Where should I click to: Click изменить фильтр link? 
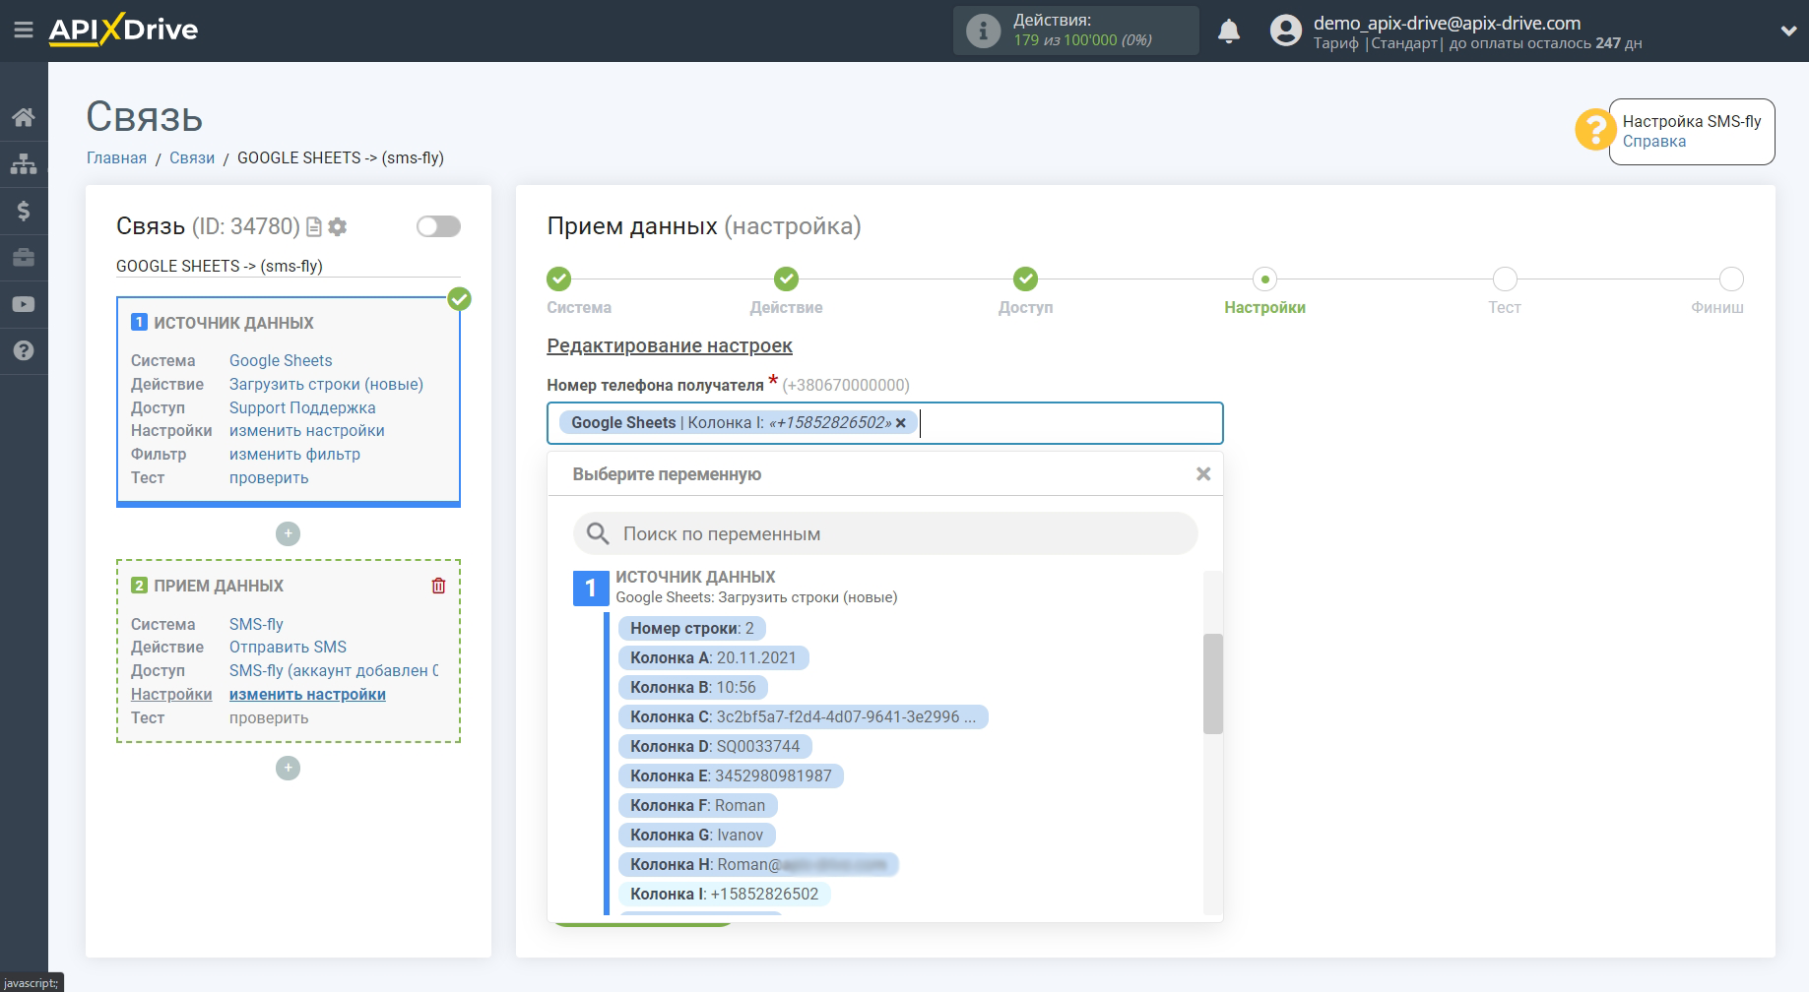[294, 454]
